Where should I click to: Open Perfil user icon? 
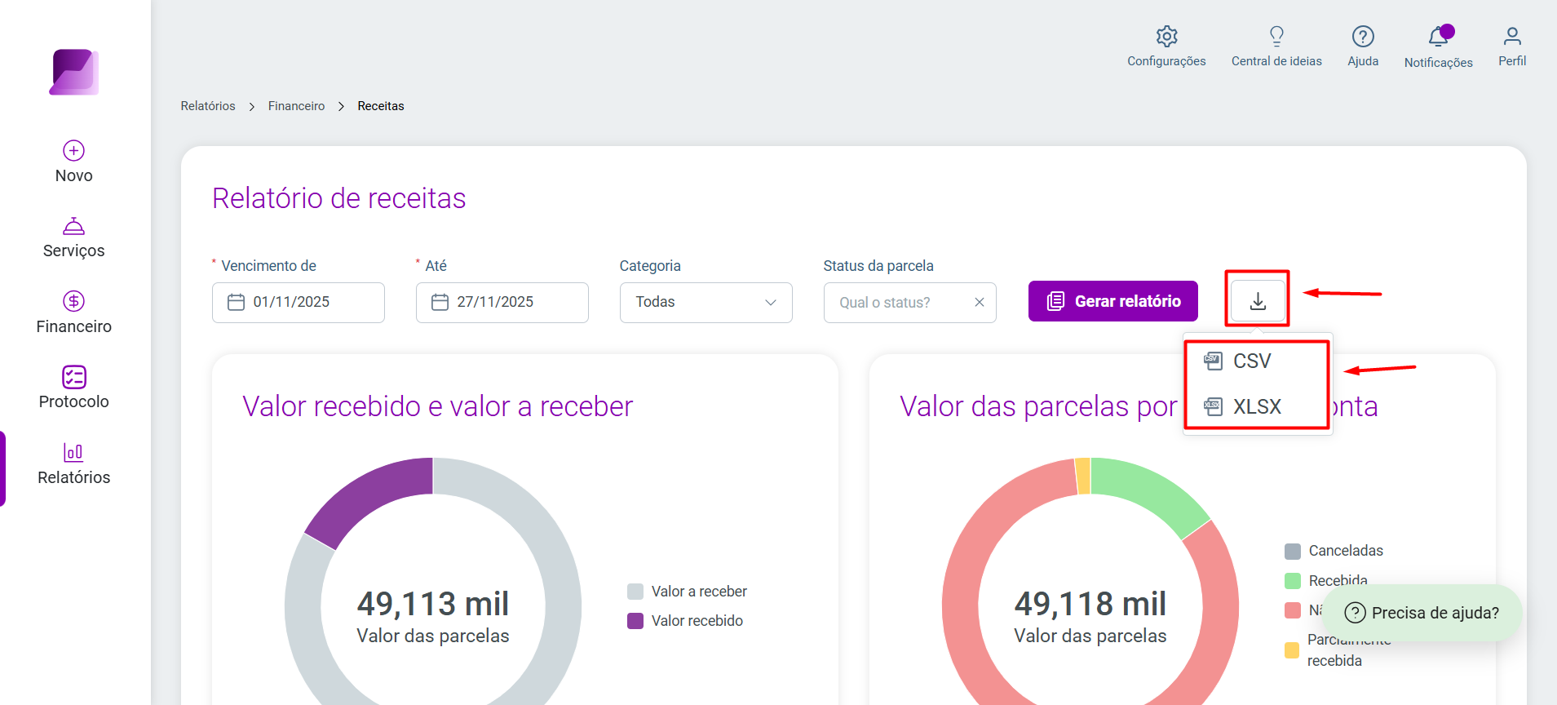tap(1512, 36)
